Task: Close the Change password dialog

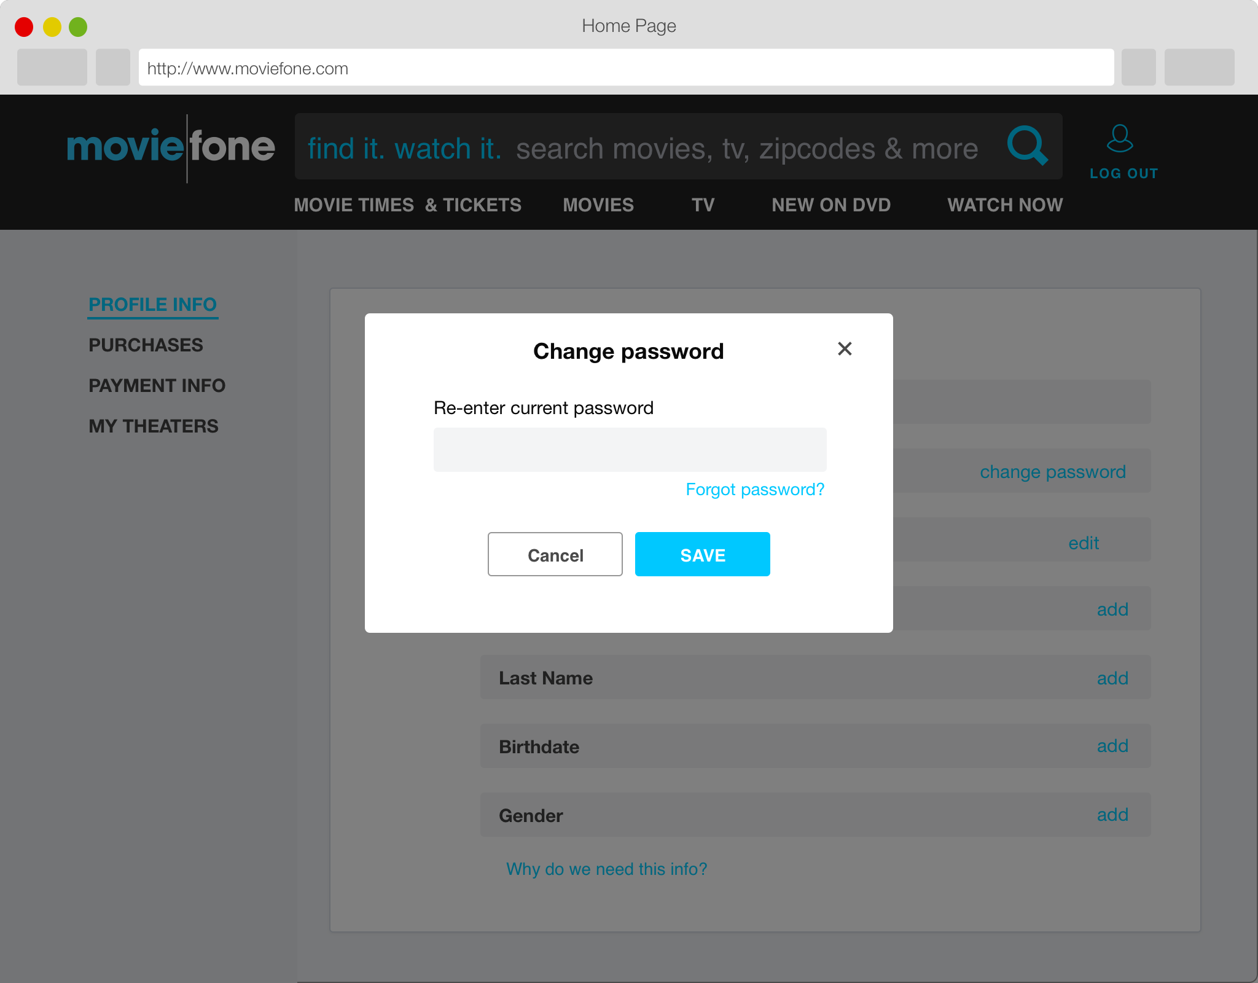Action: coord(845,349)
